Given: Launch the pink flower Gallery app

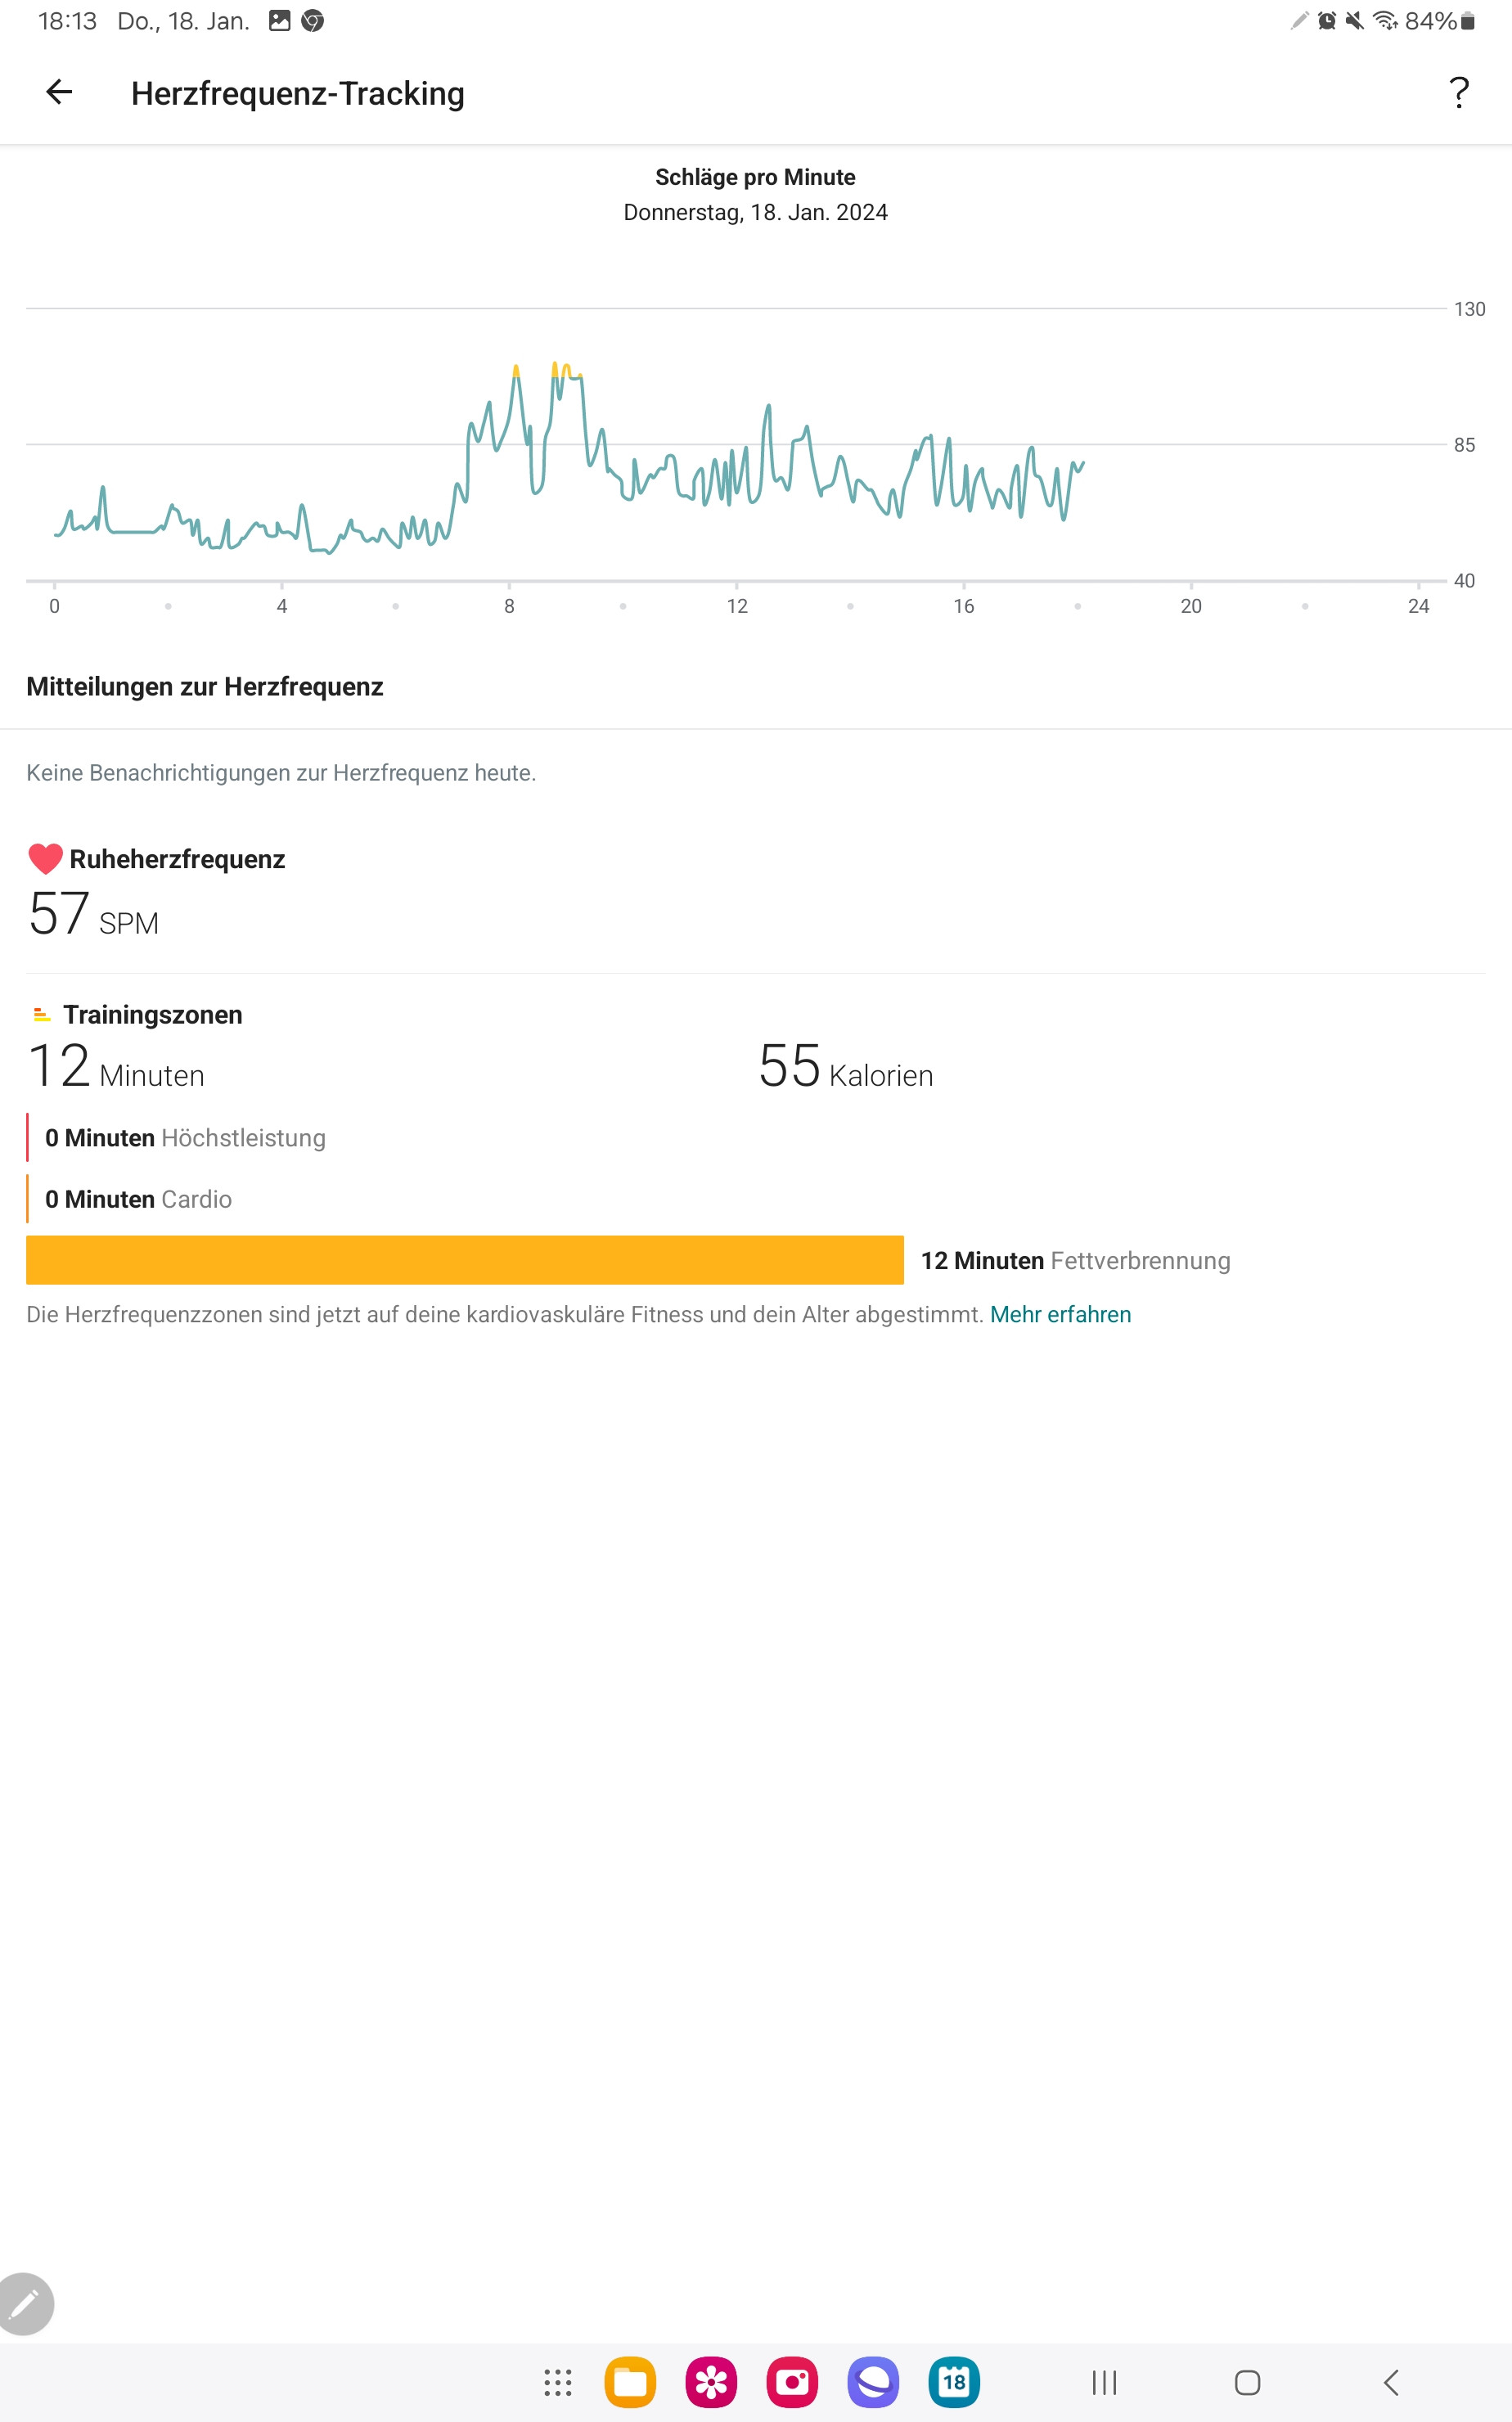Looking at the screenshot, I should pyautogui.click(x=711, y=2382).
